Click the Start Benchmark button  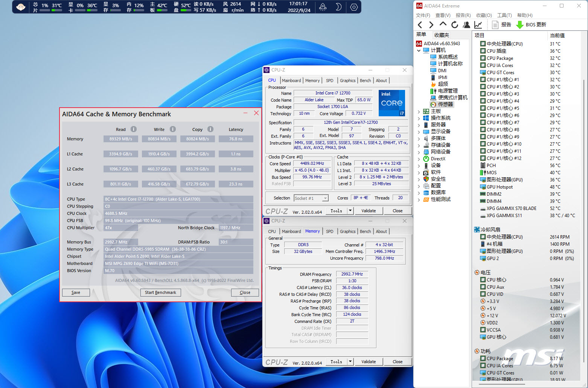tap(160, 292)
